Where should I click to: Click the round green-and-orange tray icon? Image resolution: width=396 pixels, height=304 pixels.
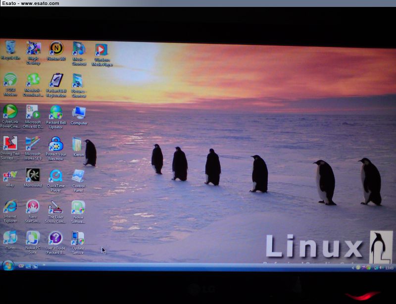[368, 267]
